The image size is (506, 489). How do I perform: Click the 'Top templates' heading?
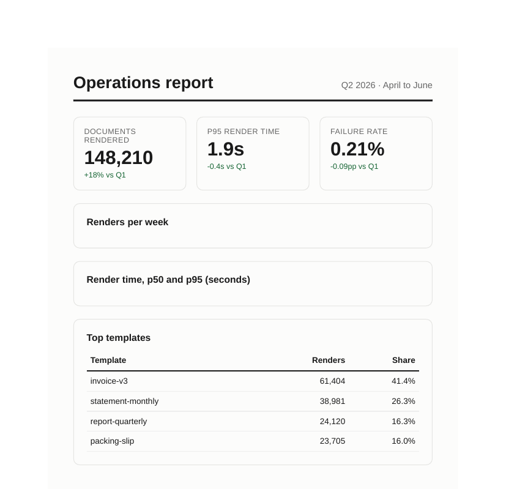tap(119, 338)
